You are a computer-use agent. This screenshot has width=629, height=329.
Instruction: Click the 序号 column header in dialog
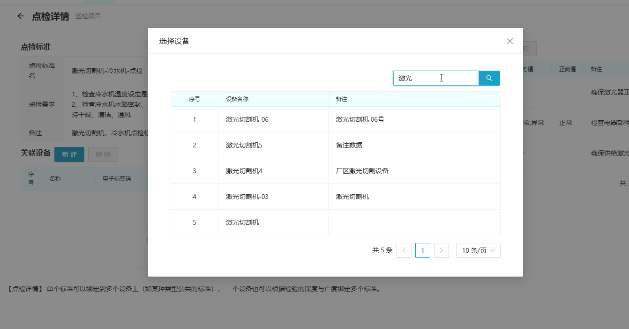(x=195, y=99)
